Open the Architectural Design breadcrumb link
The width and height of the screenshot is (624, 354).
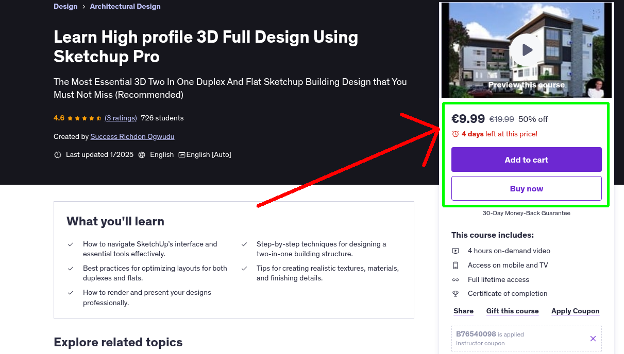pos(125,6)
